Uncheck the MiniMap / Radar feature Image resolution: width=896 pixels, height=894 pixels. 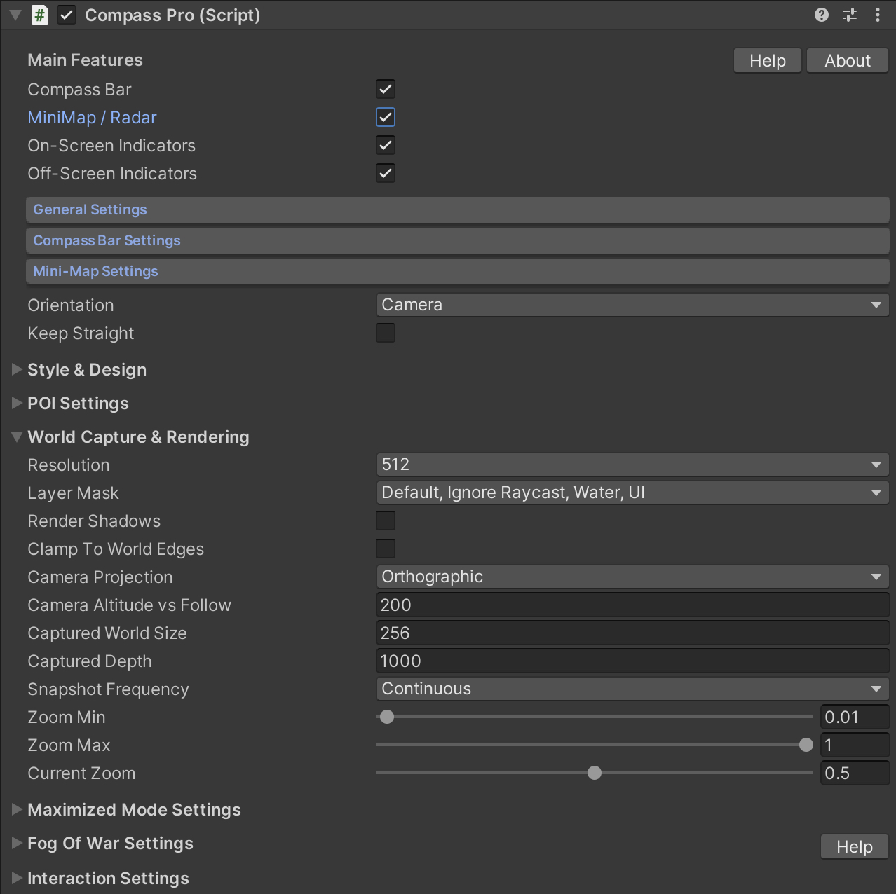386,117
